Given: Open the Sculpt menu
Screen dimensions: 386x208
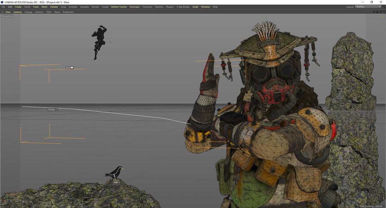Looking at the screenshot, I should 105,7.
